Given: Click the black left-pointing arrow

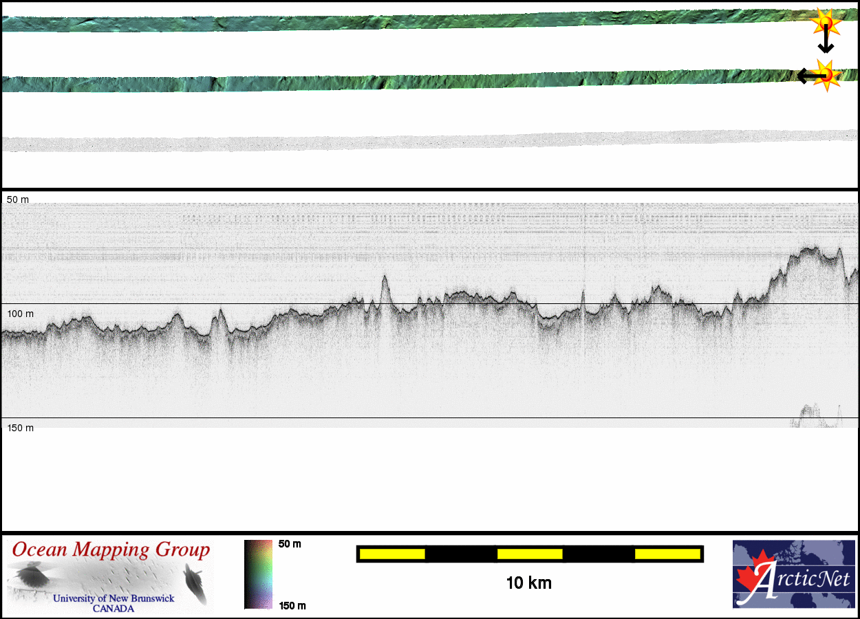Looking at the screenshot, I should (808, 76).
